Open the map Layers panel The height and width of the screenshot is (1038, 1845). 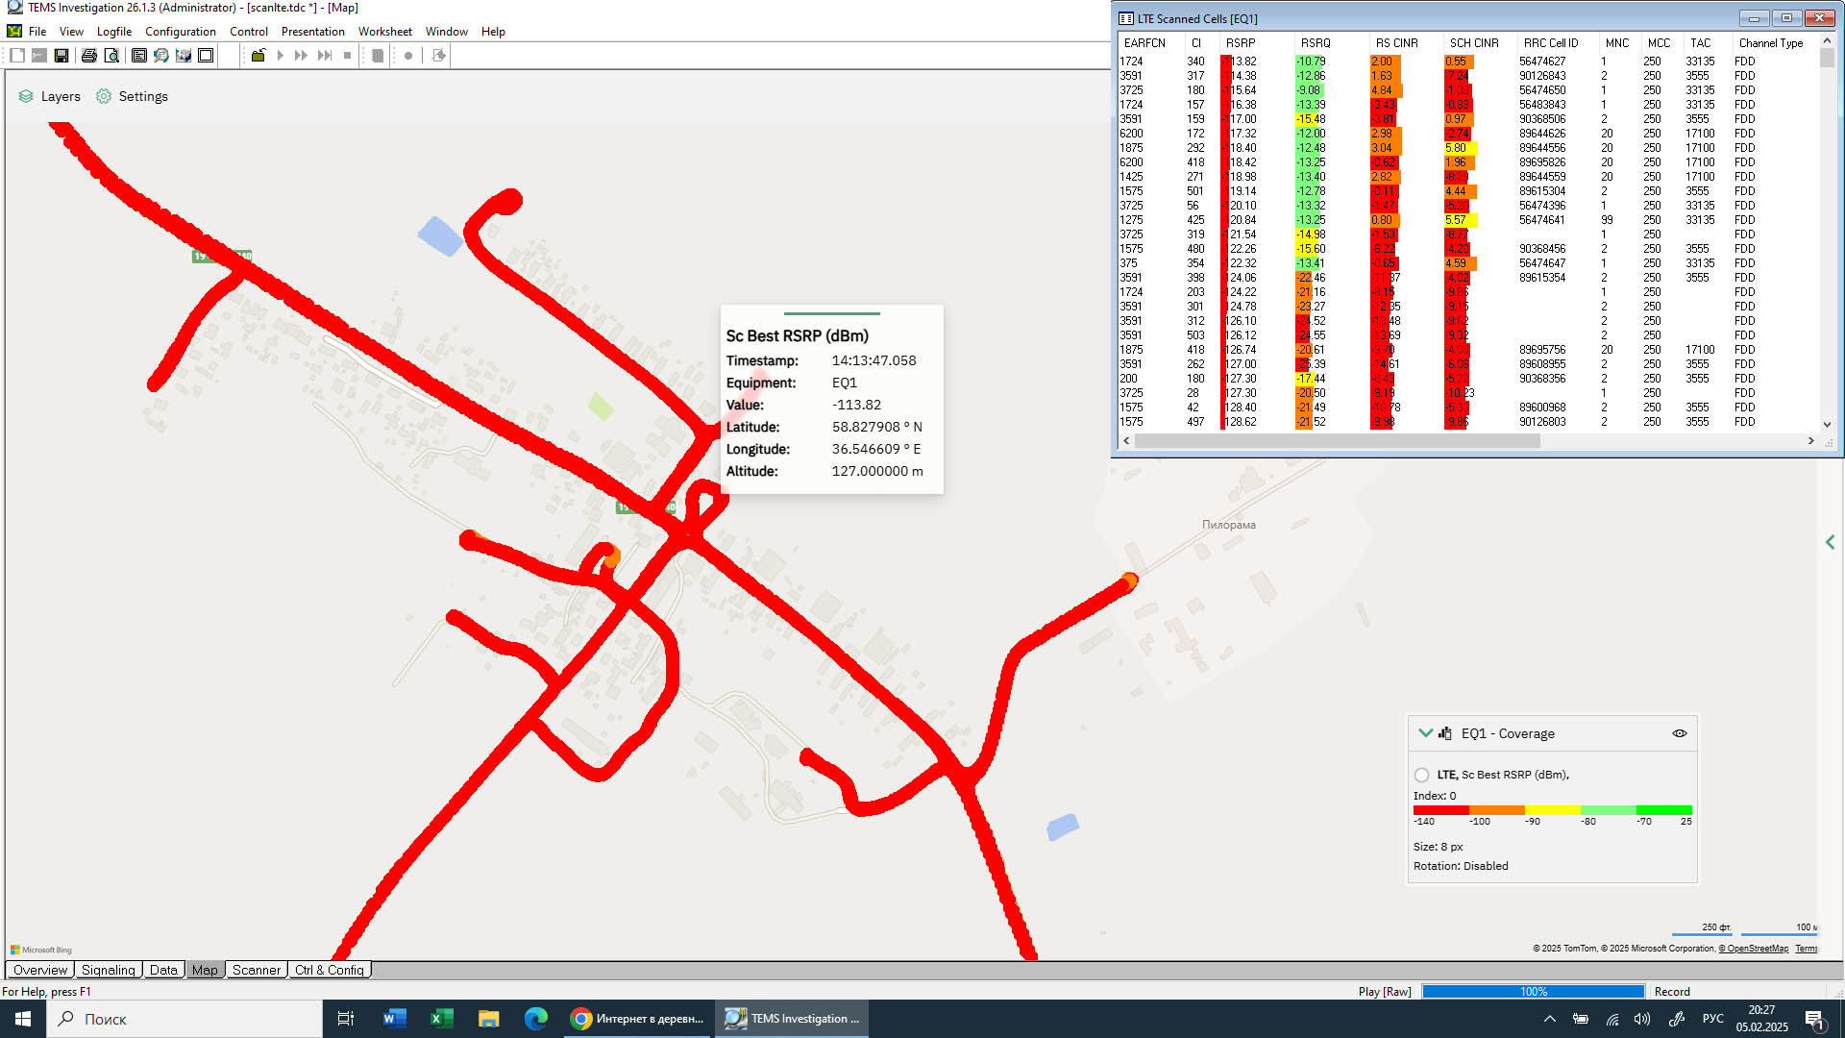coord(50,96)
